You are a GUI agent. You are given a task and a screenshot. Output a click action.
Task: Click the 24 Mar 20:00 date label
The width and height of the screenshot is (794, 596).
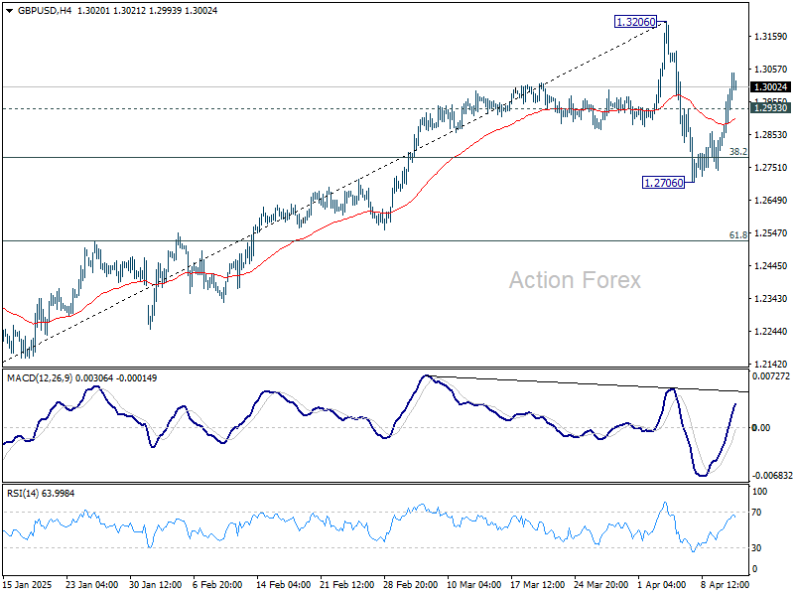click(601, 585)
